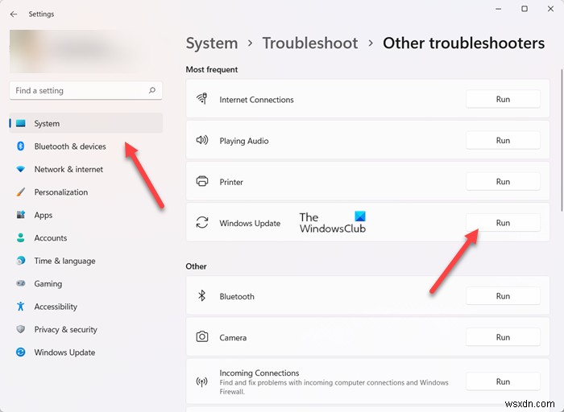Click the Camera row label
The height and width of the screenshot is (412, 564).
(x=233, y=338)
